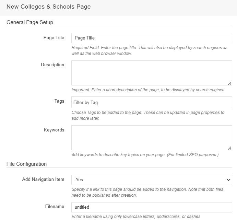The height and width of the screenshot is (220, 237).
Task: Click the Description label
Action: point(52,65)
